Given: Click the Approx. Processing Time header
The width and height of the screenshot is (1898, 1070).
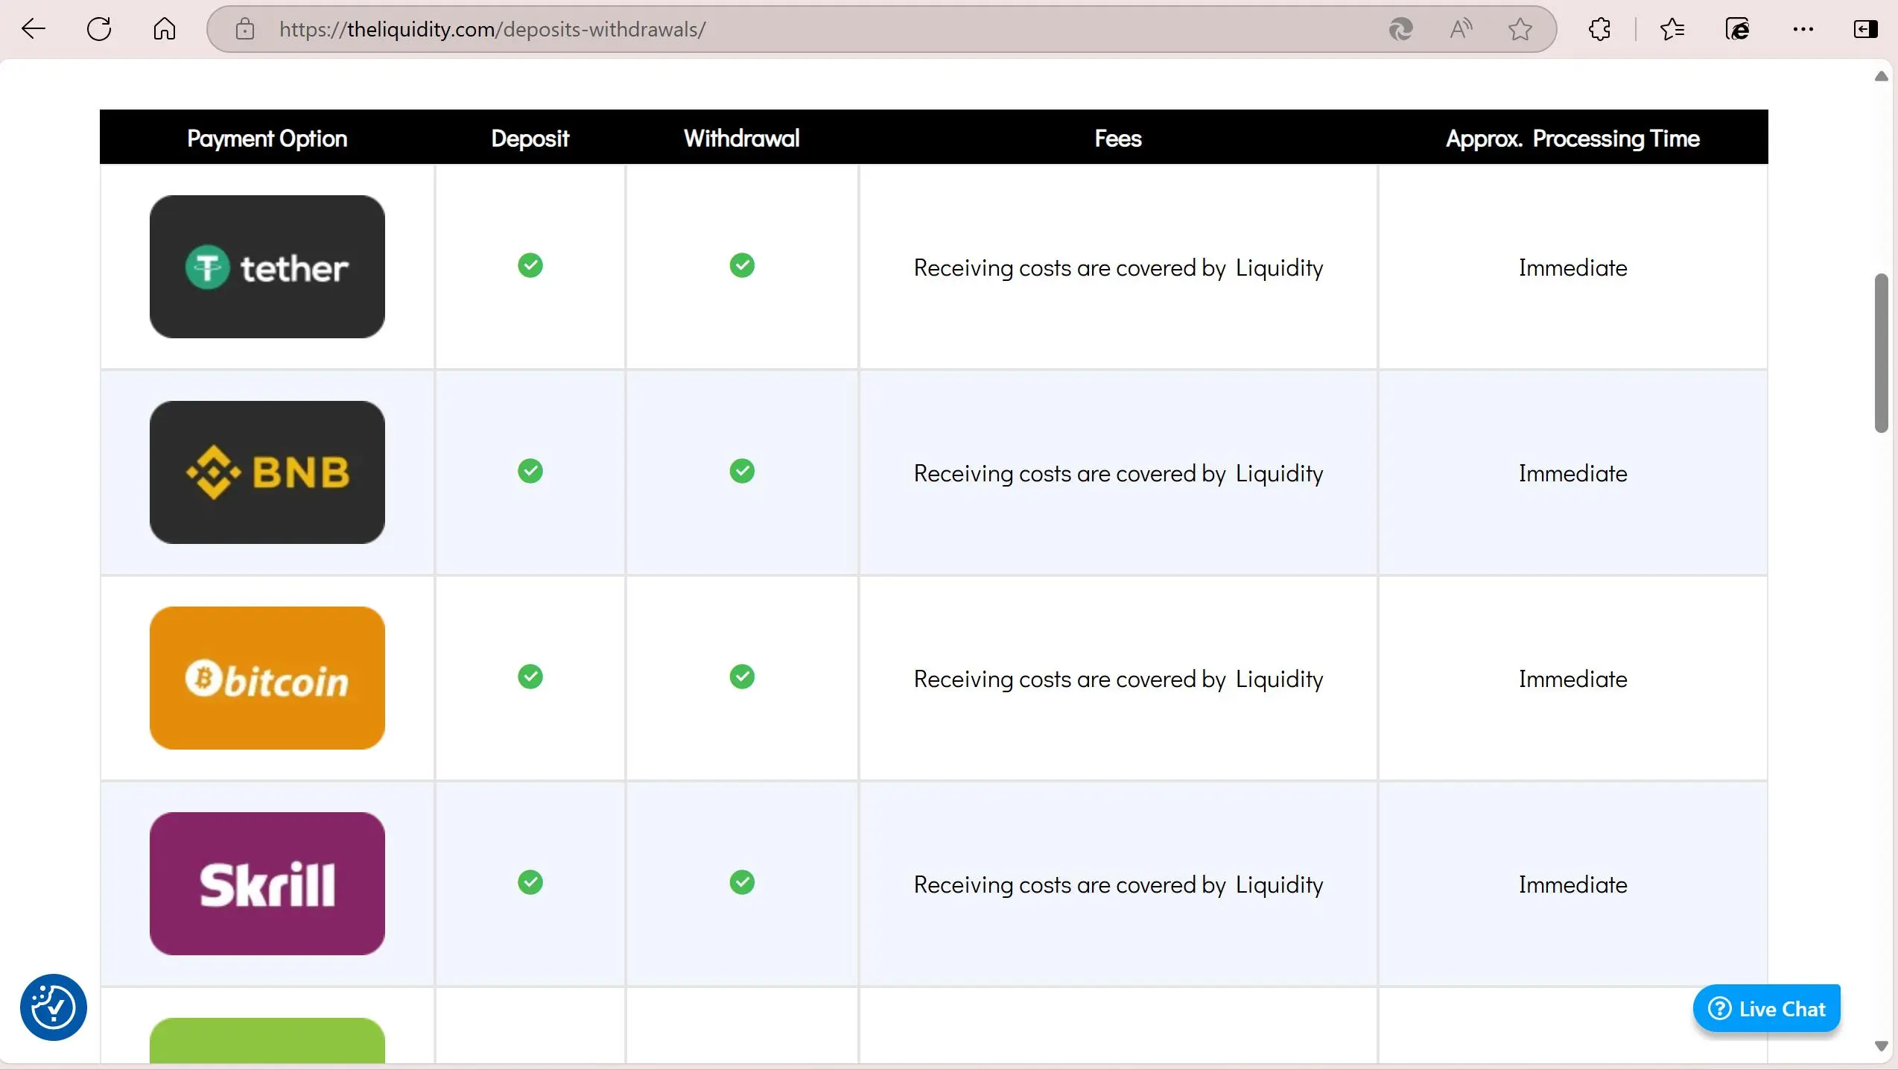Looking at the screenshot, I should pyautogui.click(x=1572, y=139).
